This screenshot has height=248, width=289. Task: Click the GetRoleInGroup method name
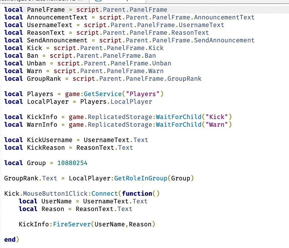[140, 178]
